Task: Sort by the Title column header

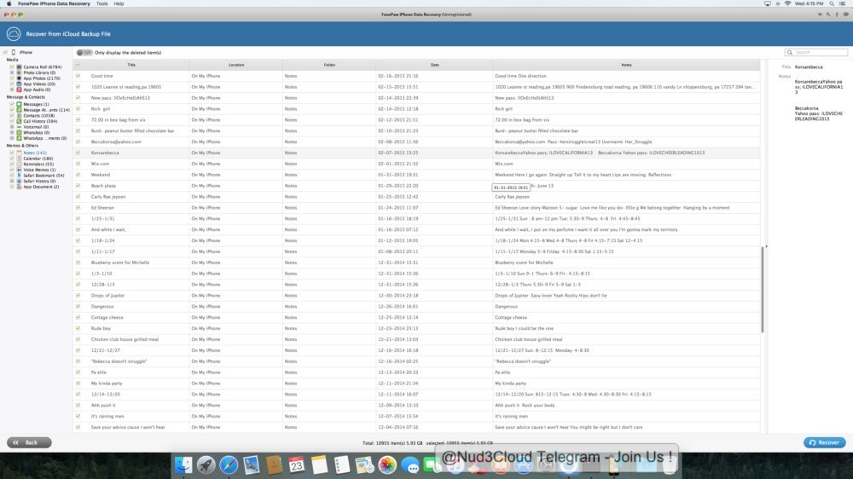Action: 131,65
